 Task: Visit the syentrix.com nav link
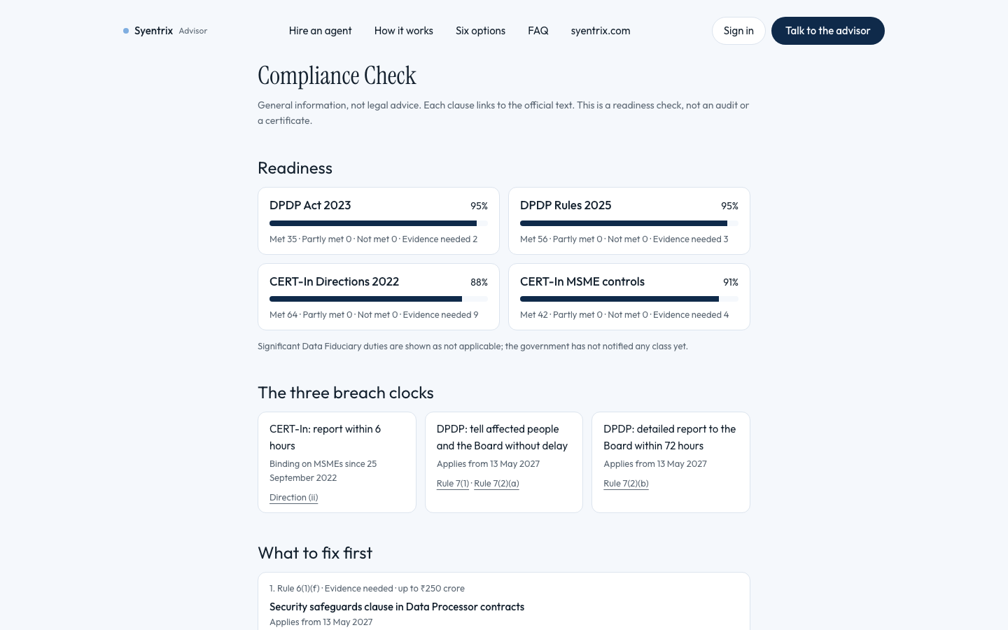click(x=601, y=31)
